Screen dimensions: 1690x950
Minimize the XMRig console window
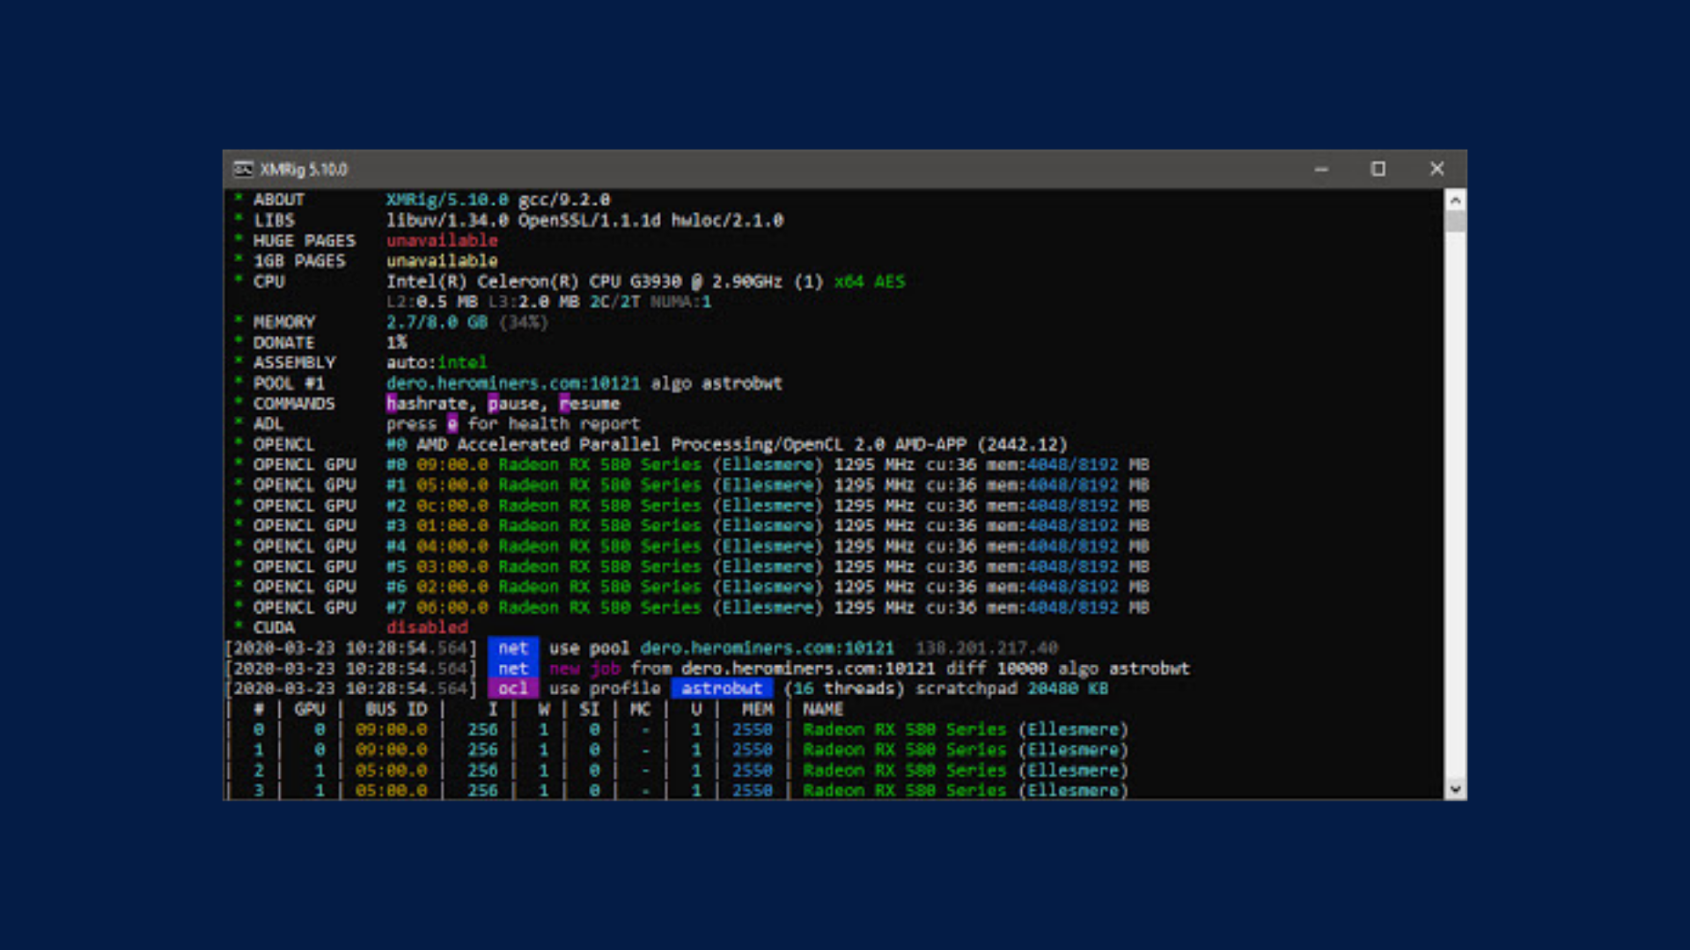point(1321,169)
